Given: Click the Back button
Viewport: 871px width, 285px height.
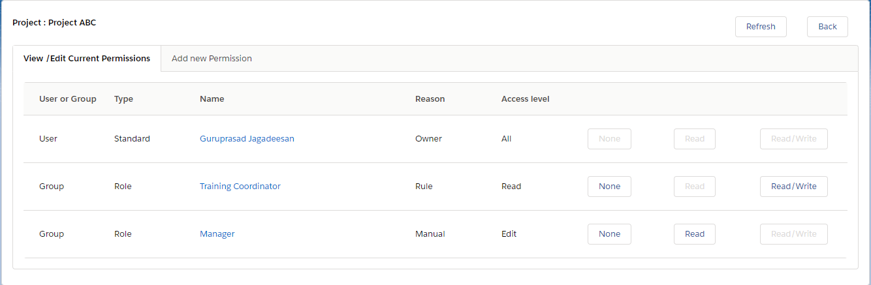Looking at the screenshot, I should coord(827,27).
